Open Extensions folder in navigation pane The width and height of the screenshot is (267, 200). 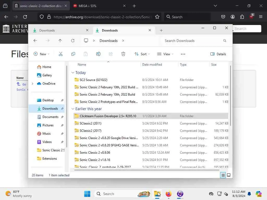tap(50, 159)
